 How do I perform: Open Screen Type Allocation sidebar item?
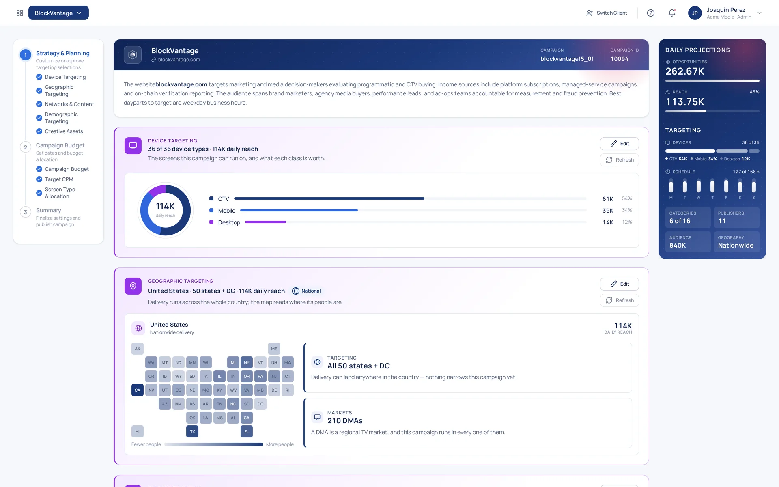[60, 193]
